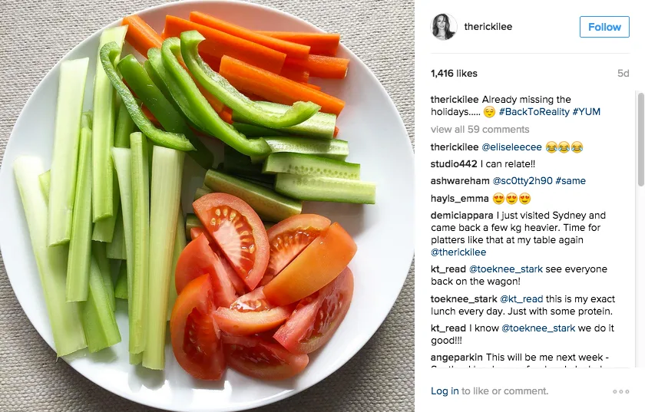Click Log in to like or comment
This screenshot has width=645, height=412.
pyautogui.click(x=445, y=391)
